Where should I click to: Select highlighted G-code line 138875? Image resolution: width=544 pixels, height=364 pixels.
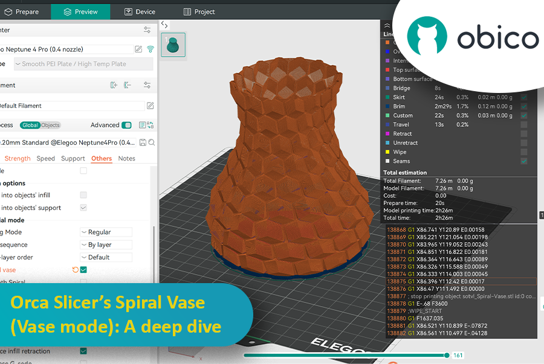[x=461, y=281]
